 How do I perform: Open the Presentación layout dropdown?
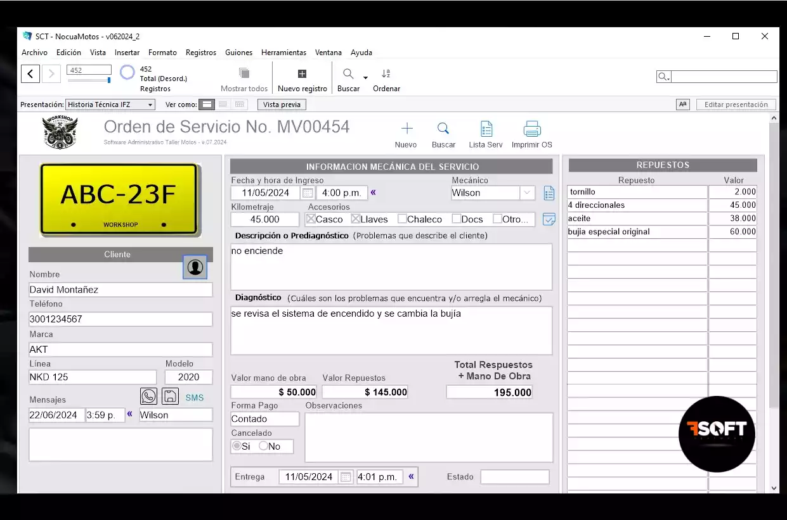pyautogui.click(x=110, y=105)
